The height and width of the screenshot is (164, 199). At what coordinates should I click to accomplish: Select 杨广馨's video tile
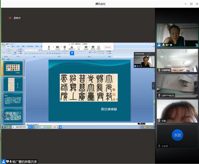click(x=177, y=35)
